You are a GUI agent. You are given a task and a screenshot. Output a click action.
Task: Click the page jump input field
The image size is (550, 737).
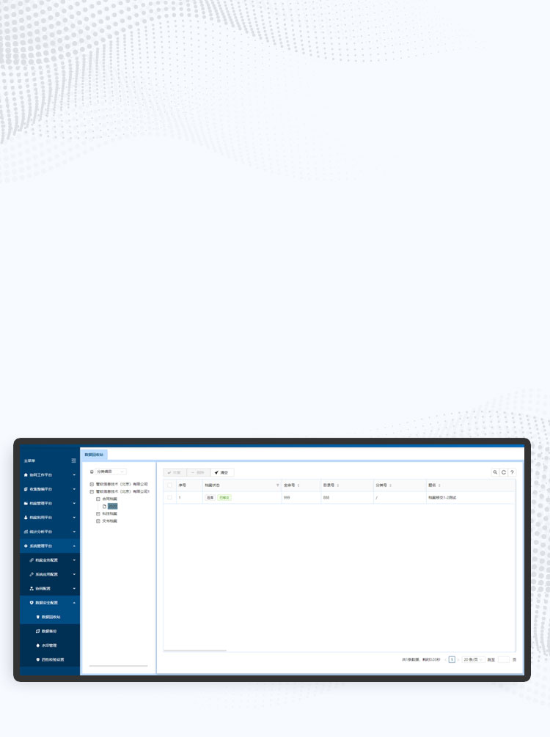pyautogui.click(x=503, y=659)
